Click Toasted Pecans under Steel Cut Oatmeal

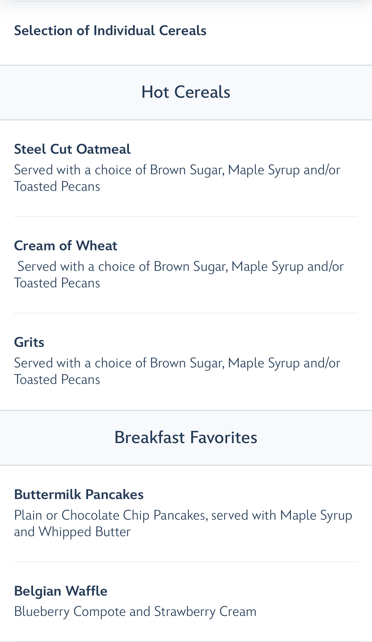click(x=57, y=186)
